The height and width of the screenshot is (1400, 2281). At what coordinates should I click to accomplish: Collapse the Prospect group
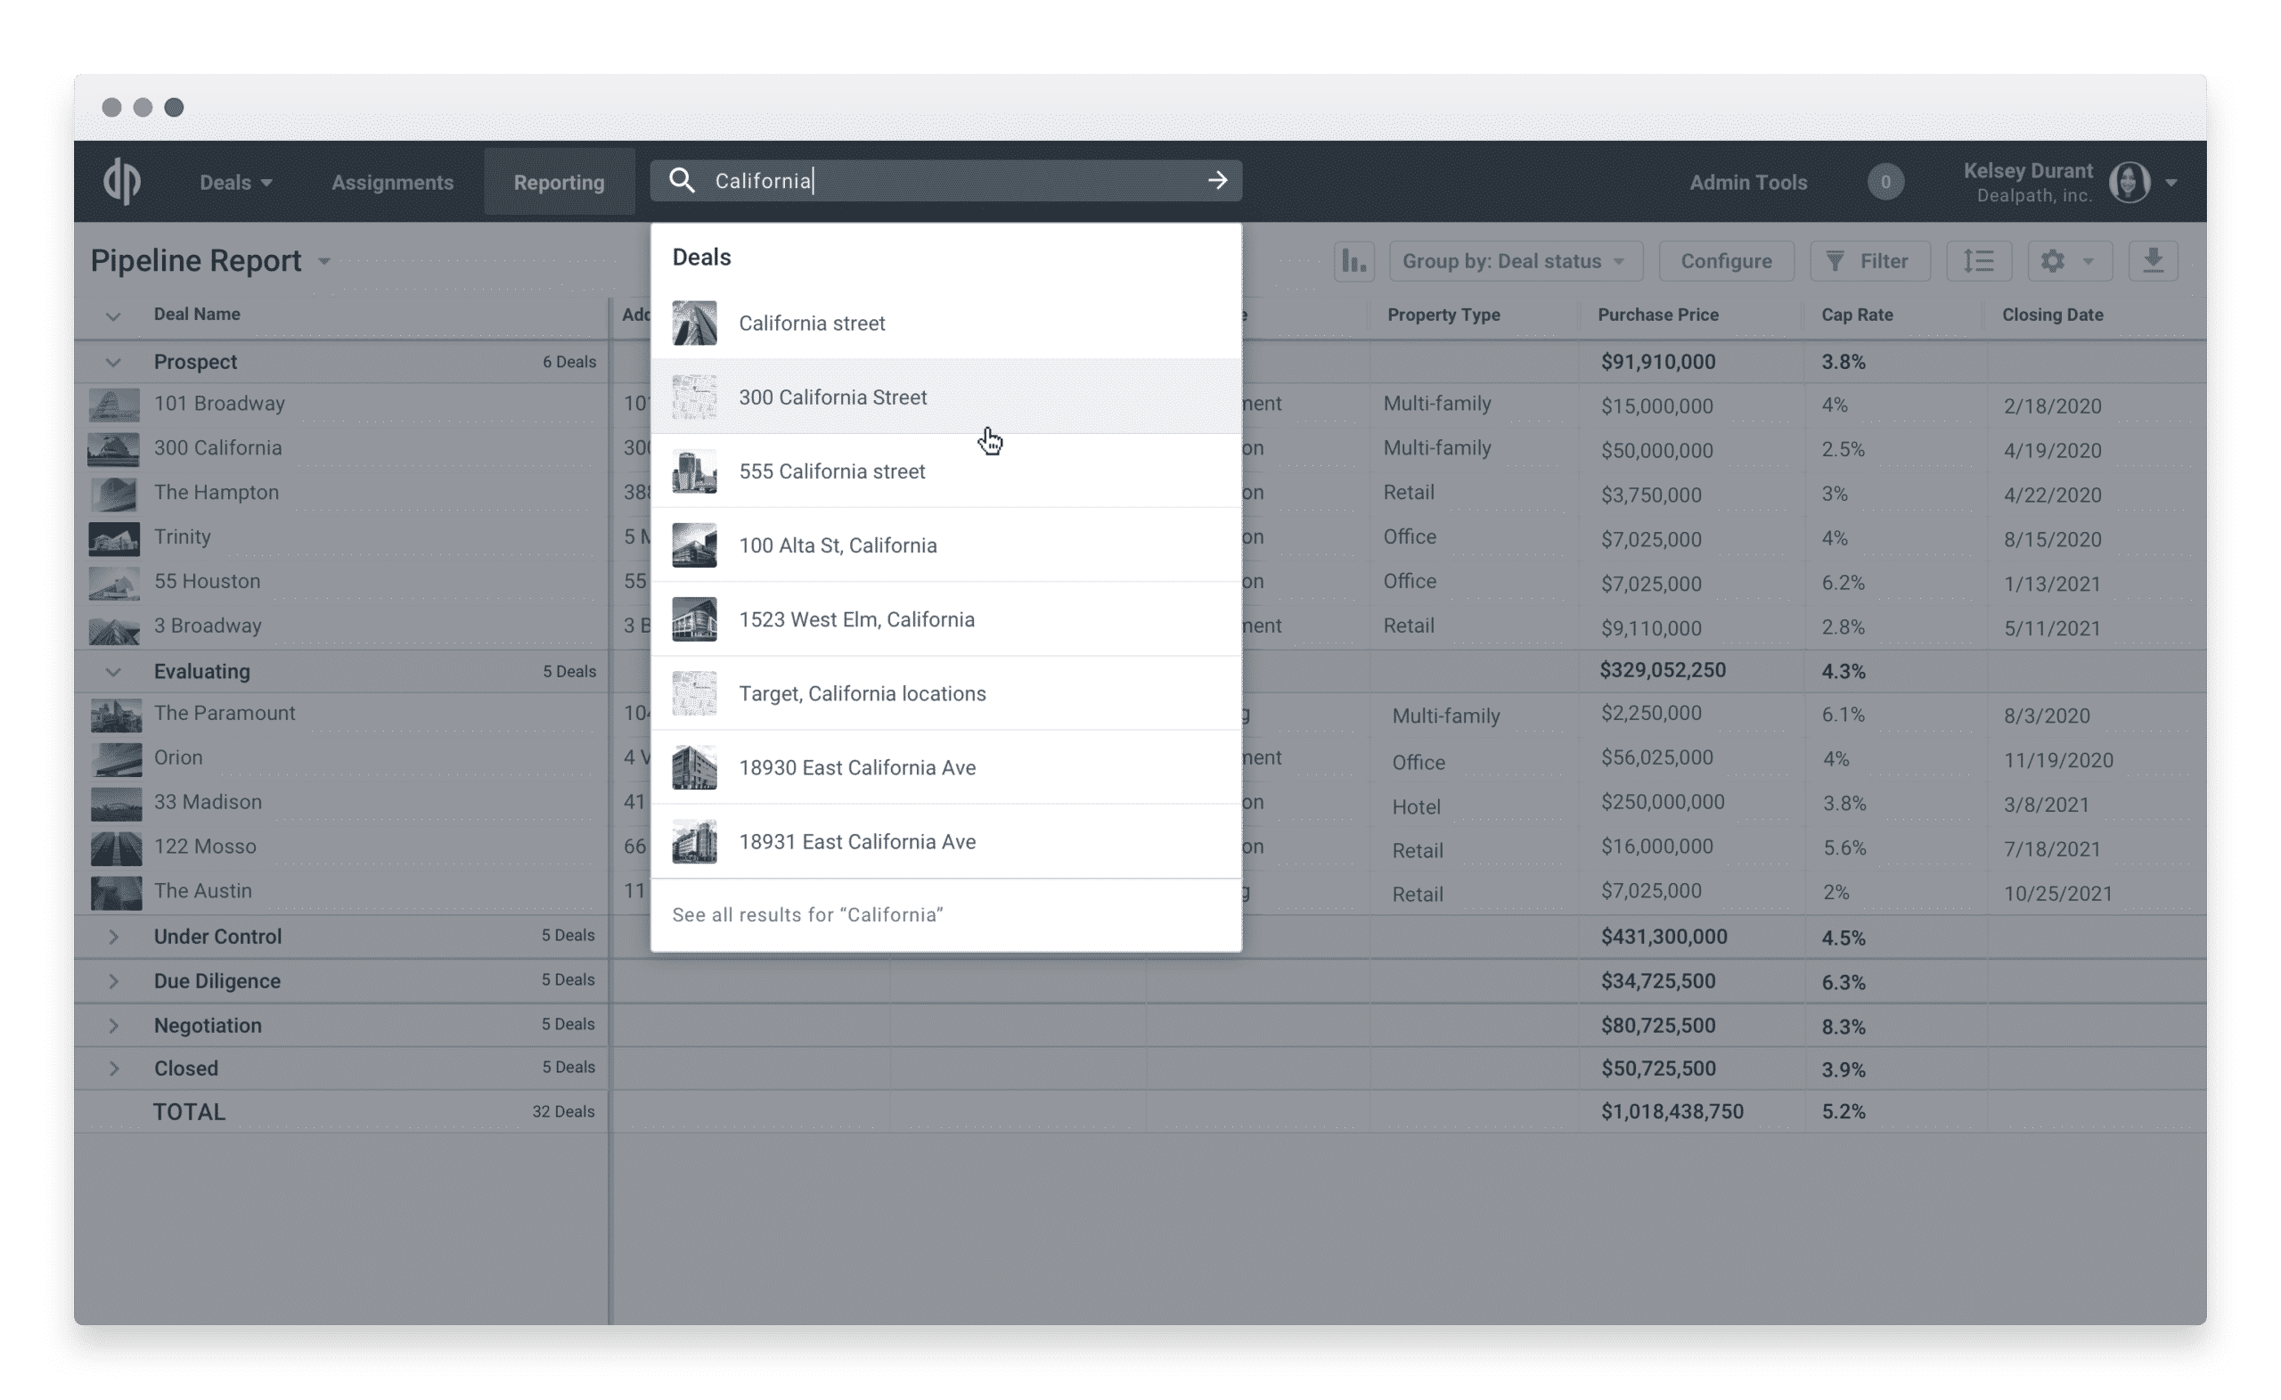tap(113, 362)
